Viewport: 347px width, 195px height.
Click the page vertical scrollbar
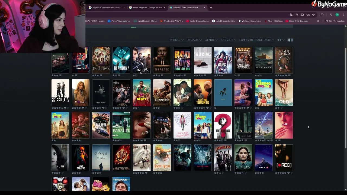coord(346,98)
